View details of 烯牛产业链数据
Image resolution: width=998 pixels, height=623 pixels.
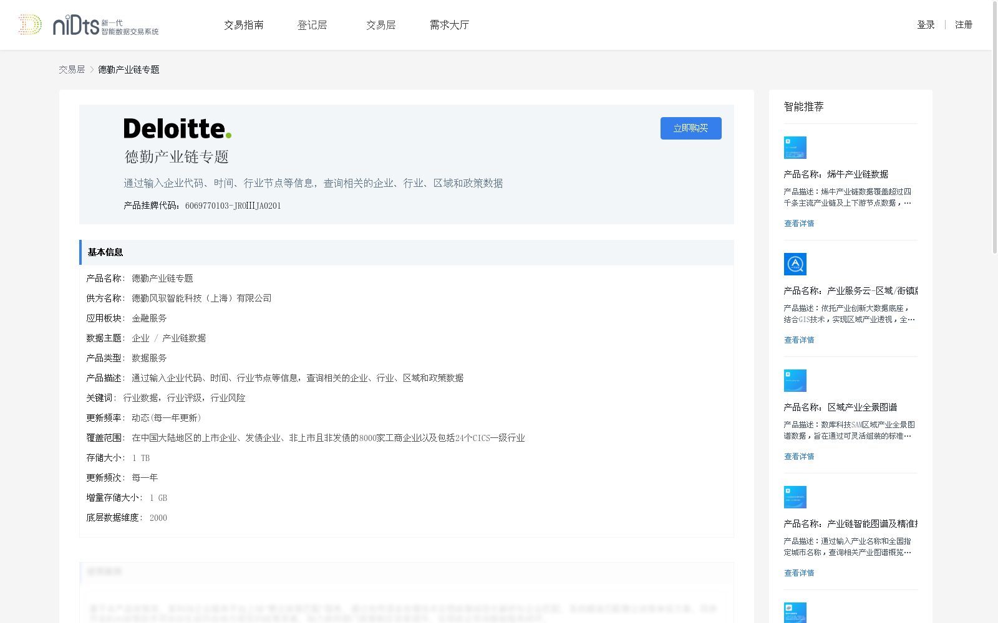click(799, 224)
